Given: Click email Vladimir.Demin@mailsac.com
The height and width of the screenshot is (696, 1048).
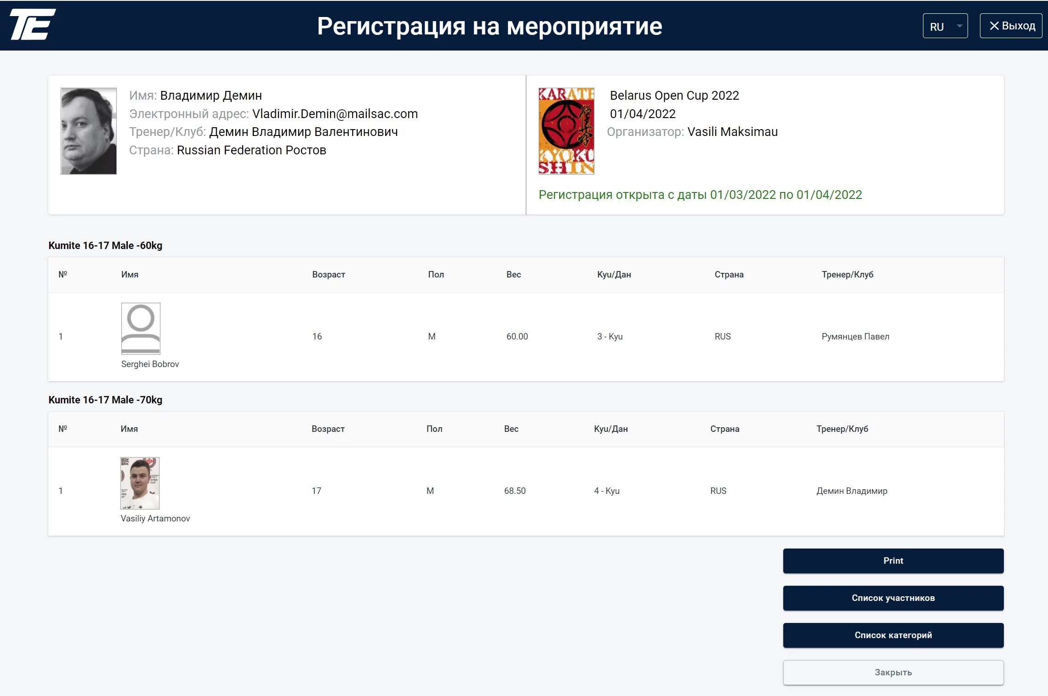Looking at the screenshot, I should tap(335, 113).
